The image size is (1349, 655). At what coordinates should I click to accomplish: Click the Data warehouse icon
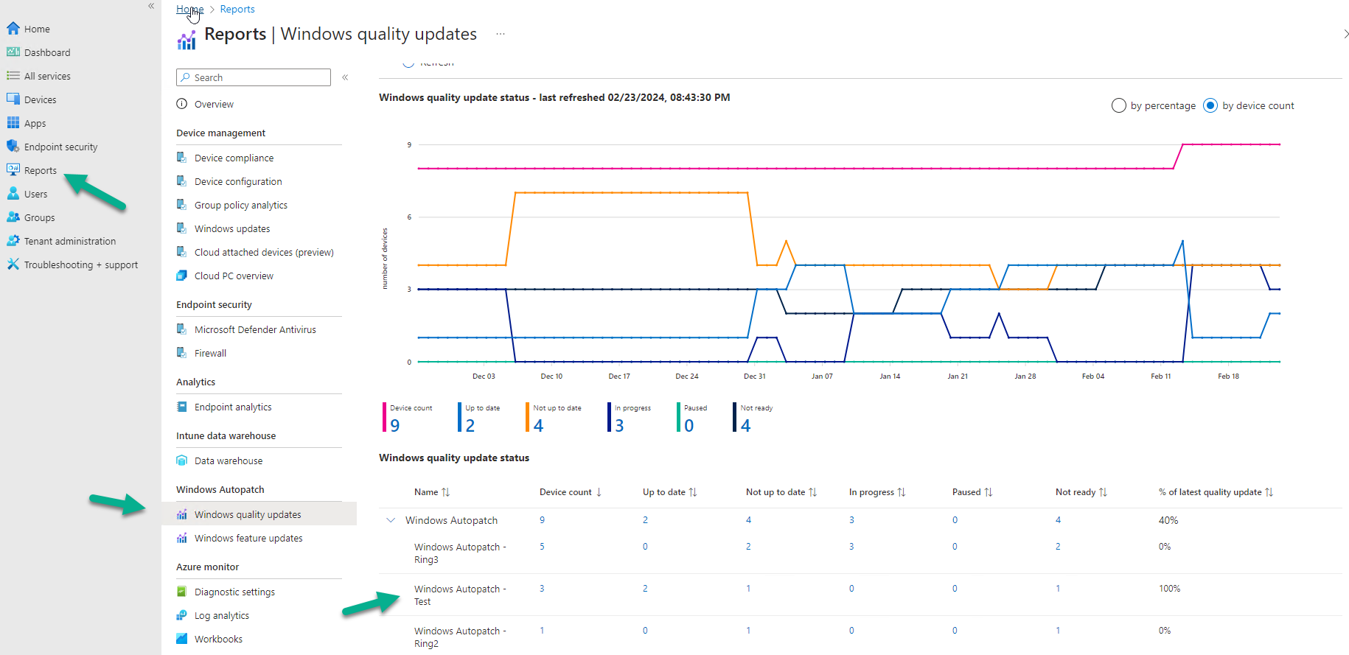[182, 460]
